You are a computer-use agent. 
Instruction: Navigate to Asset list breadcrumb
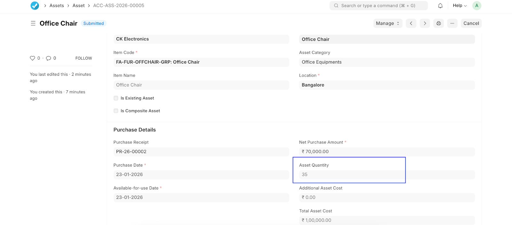pyautogui.click(x=78, y=5)
